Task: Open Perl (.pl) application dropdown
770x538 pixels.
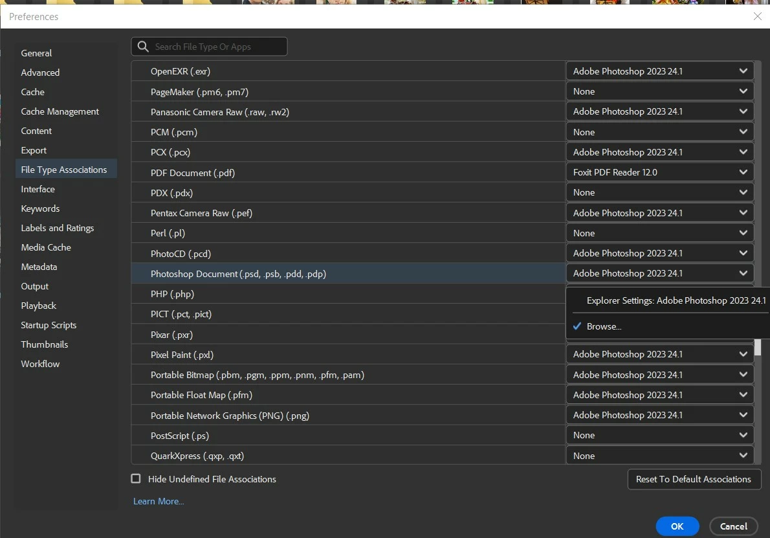Action: [659, 233]
